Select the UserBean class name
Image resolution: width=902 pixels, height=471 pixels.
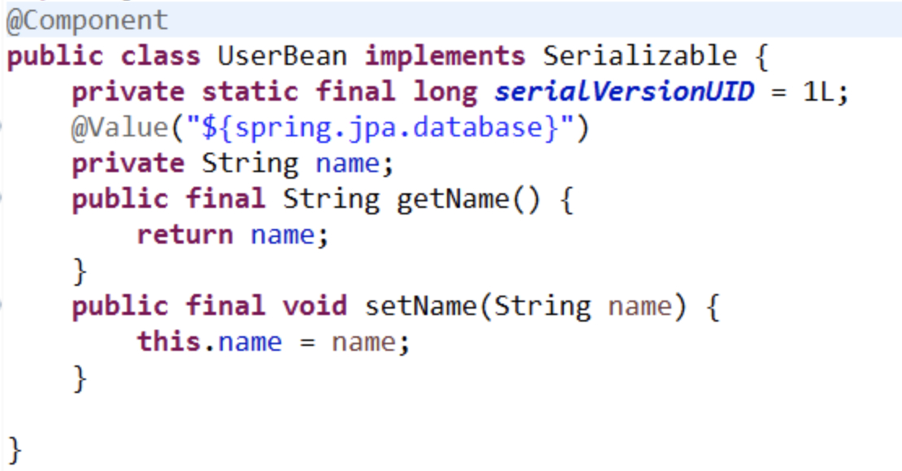coord(283,56)
